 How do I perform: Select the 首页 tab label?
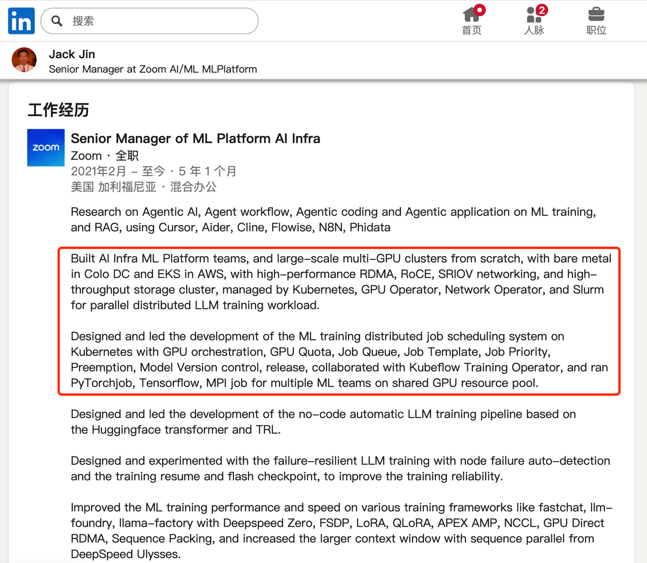click(472, 30)
